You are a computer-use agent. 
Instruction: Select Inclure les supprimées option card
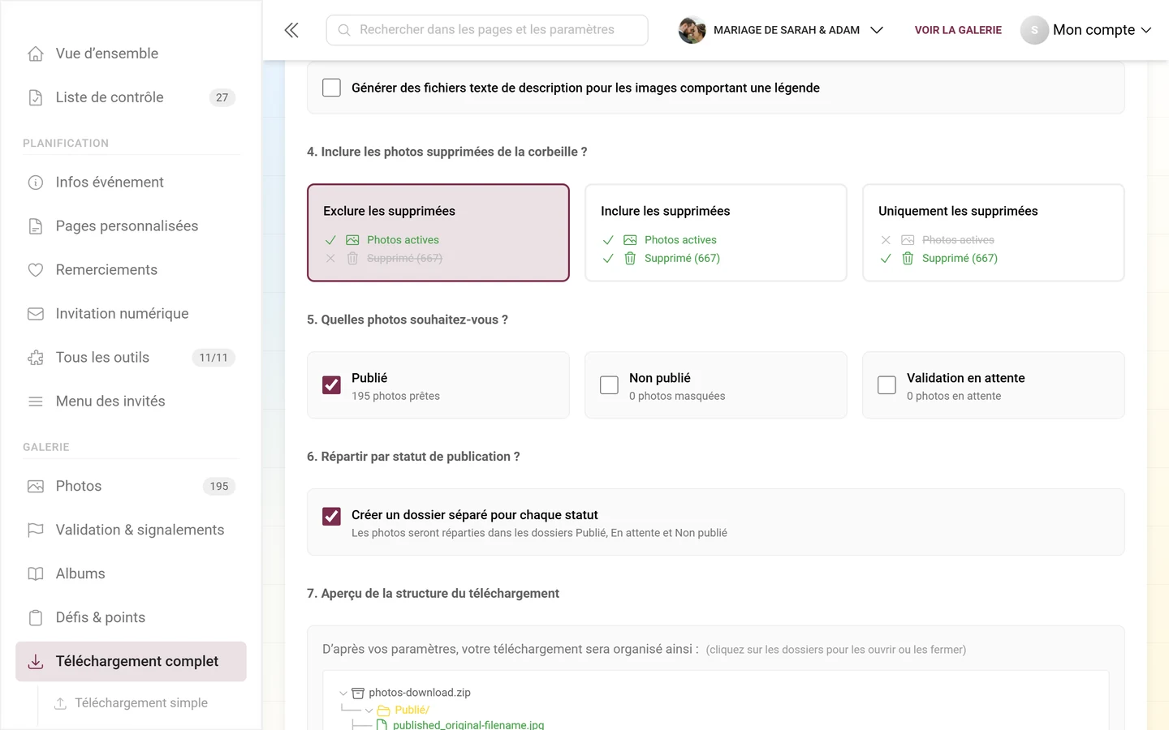tap(715, 233)
